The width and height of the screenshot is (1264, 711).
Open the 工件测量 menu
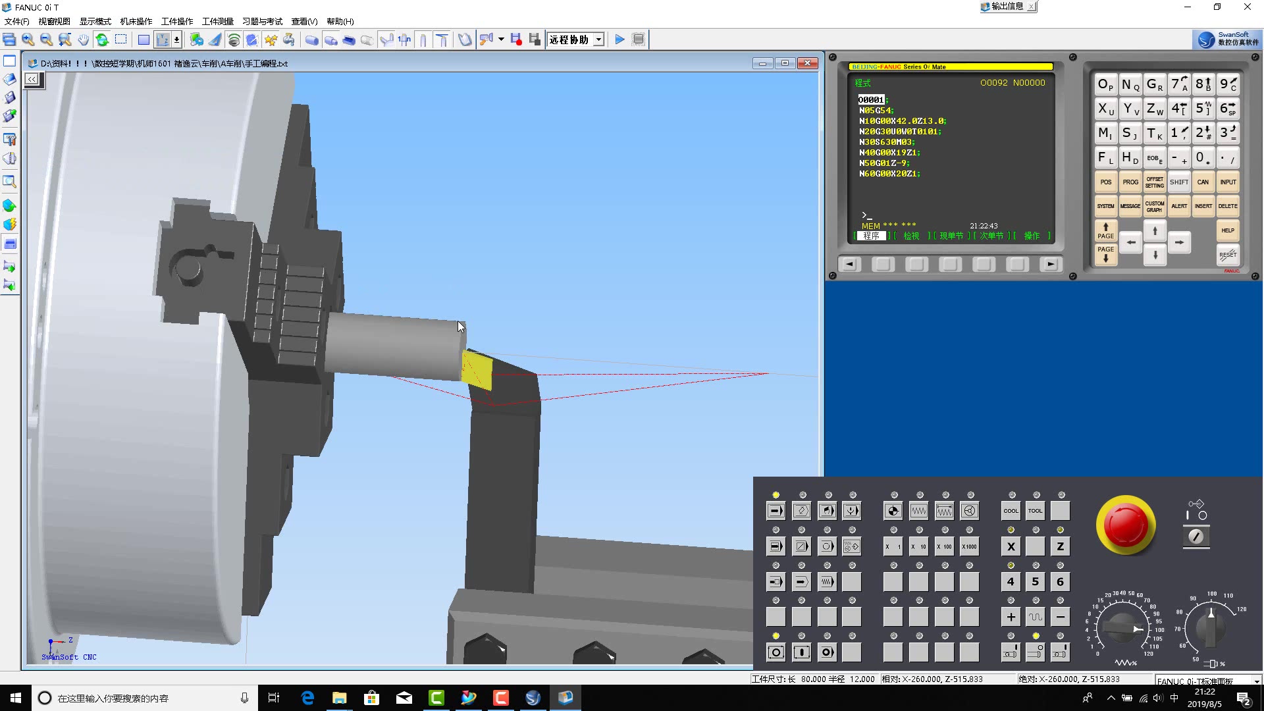pos(217,22)
